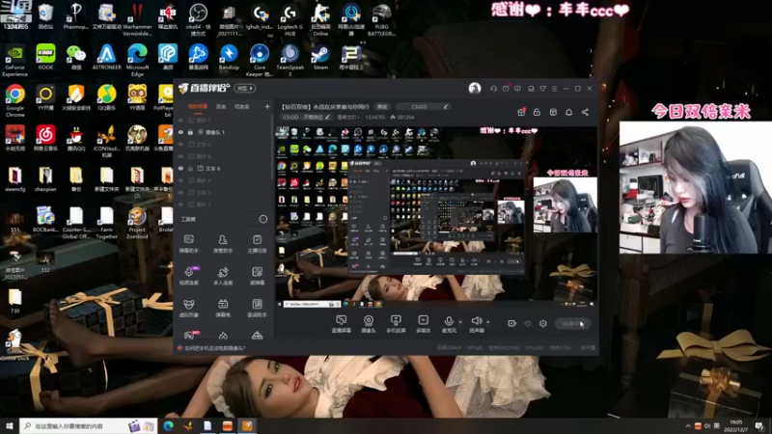This screenshot has height=434, width=772.
Task: Toggle the lock on 文本 4 layer
Action: coord(190,168)
